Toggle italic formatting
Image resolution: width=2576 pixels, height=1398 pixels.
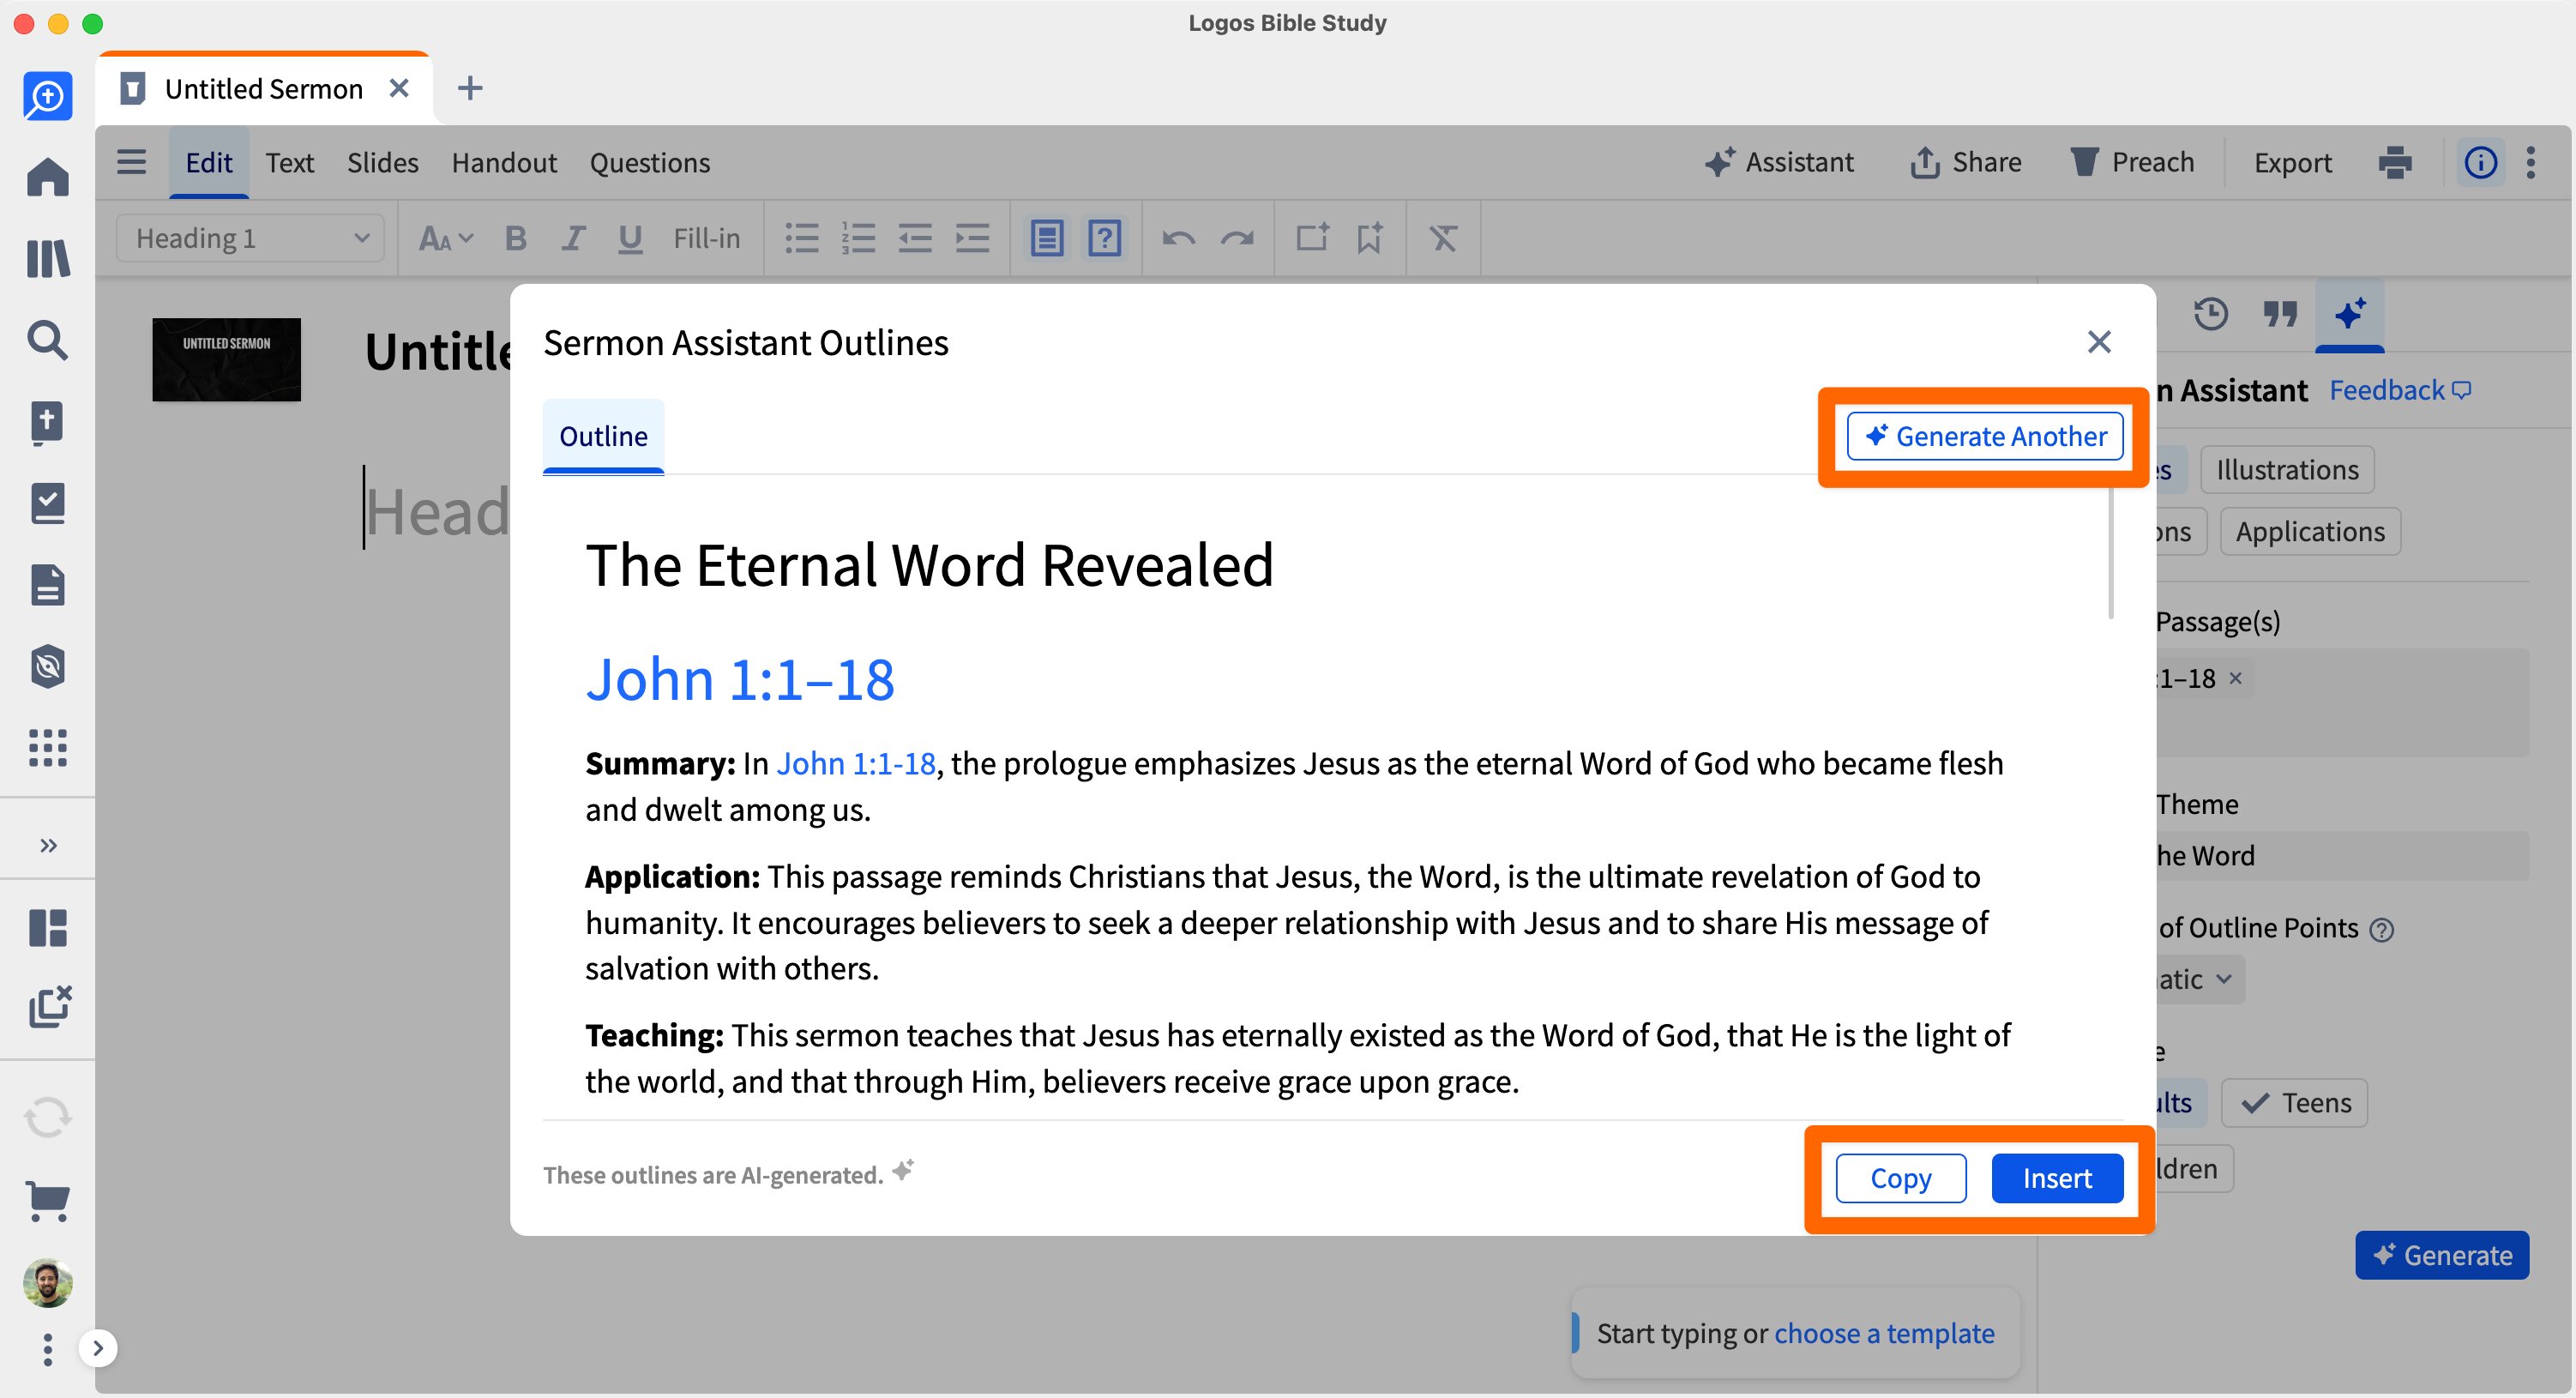tap(572, 238)
